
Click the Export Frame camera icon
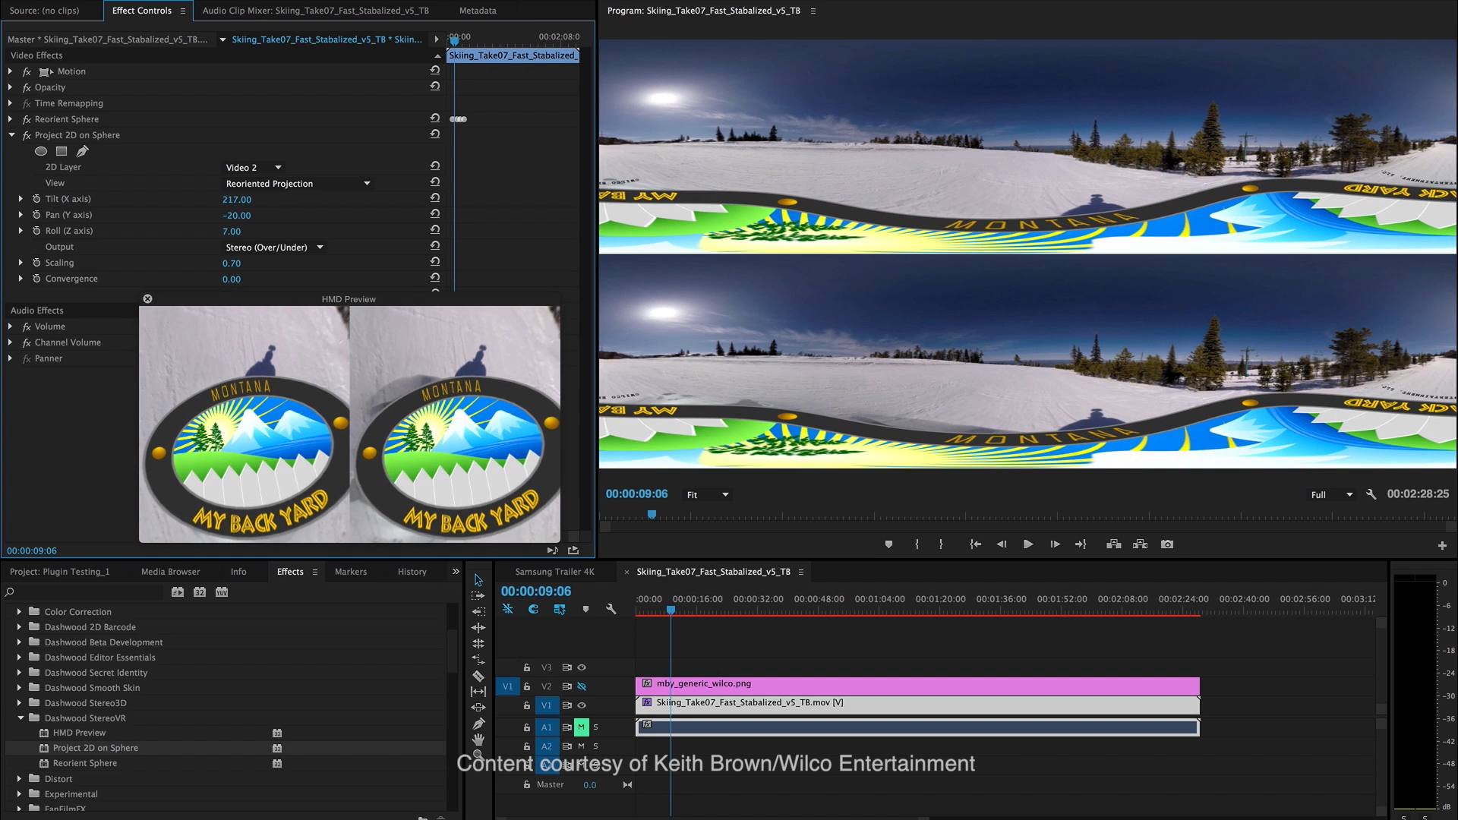coord(1167,544)
